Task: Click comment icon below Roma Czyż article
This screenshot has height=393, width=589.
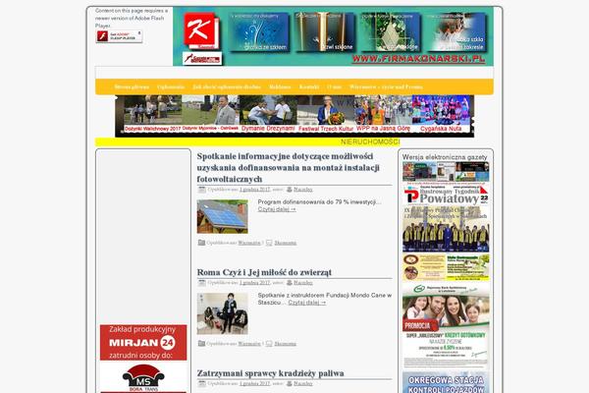Action: click(x=269, y=343)
